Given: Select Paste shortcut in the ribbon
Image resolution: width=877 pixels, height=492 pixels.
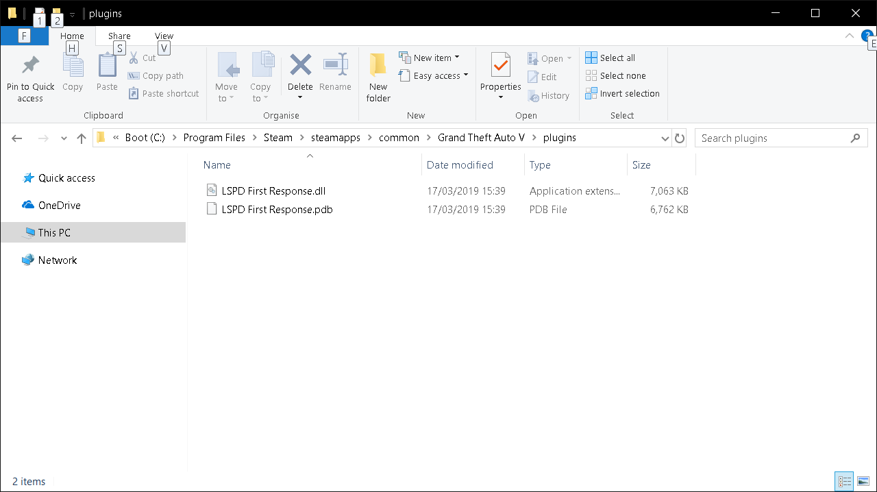Looking at the screenshot, I should pos(164,93).
